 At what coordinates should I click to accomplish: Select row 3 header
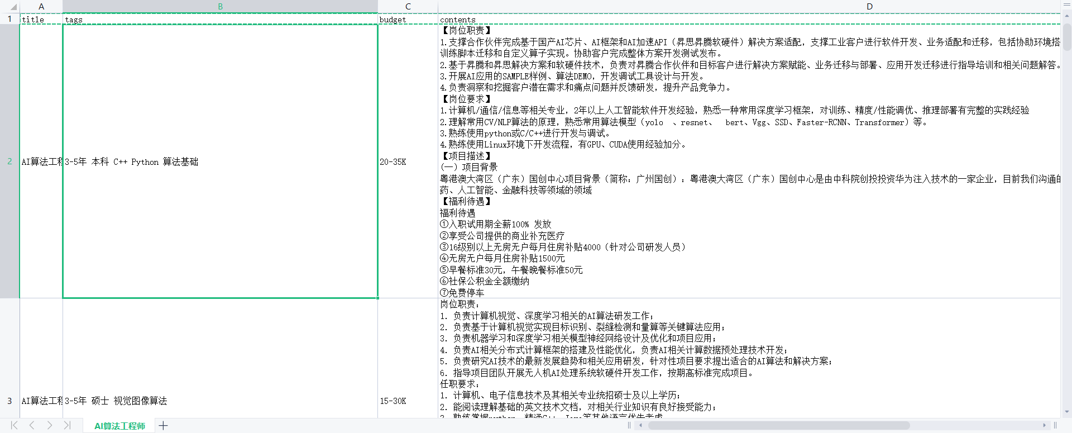(x=9, y=358)
